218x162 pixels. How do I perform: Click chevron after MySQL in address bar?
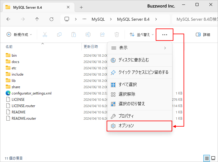(111, 19)
